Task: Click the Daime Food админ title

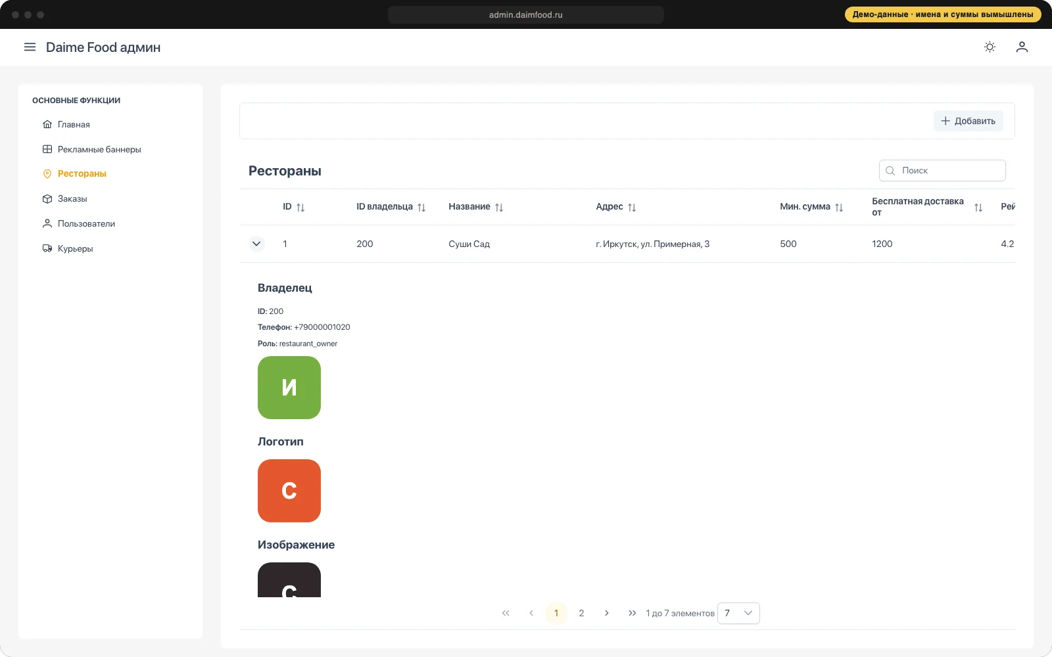Action: [103, 47]
